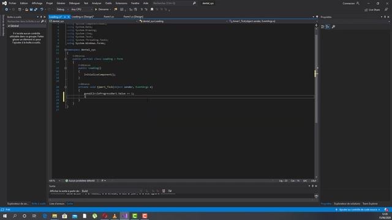This screenshot has height=220, width=392.
Task: Click the notifications icon in status bar
Action: [386, 210]
